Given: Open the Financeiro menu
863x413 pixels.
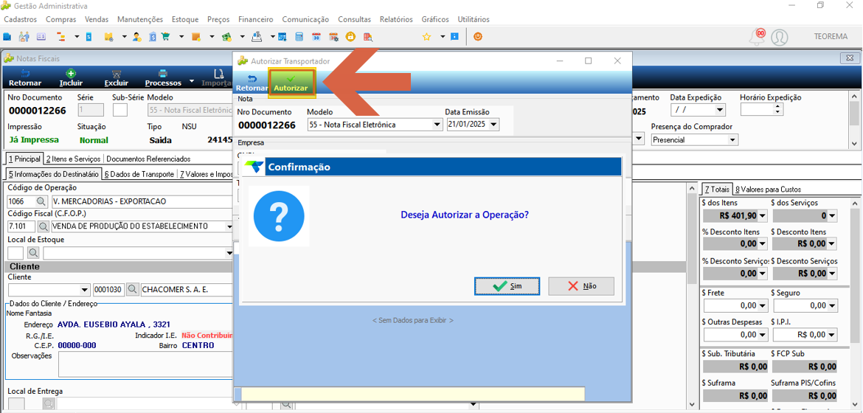Looking at the screenshot, I should click(256, 19).
